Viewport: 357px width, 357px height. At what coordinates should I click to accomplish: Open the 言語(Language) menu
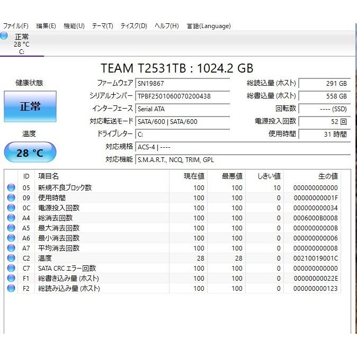click(209, 26)
